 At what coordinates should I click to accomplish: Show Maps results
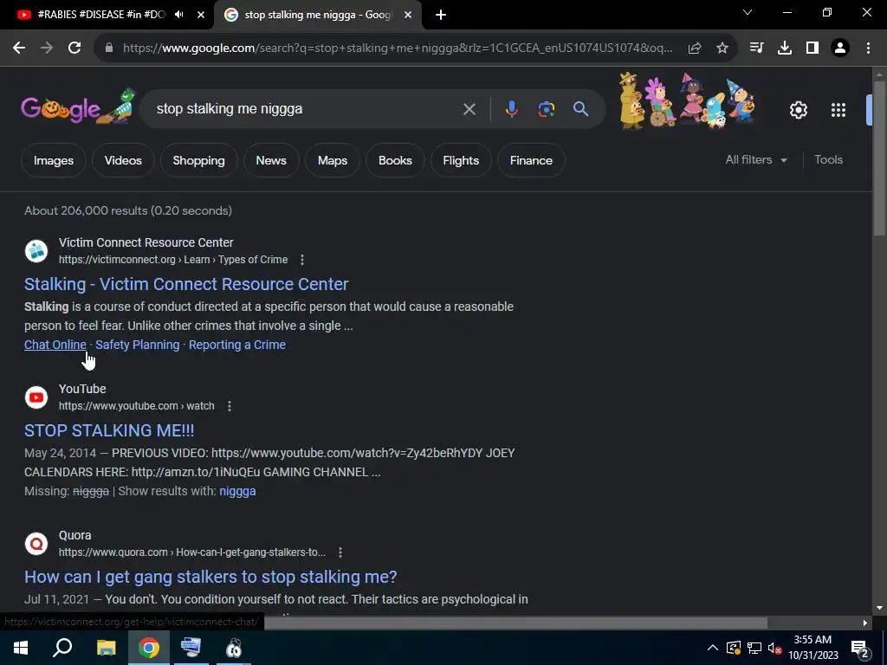click(x=333, y=160)
